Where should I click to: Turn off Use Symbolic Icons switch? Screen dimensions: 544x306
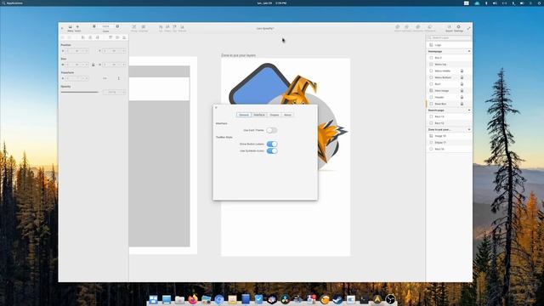click(x=272, y=151)
